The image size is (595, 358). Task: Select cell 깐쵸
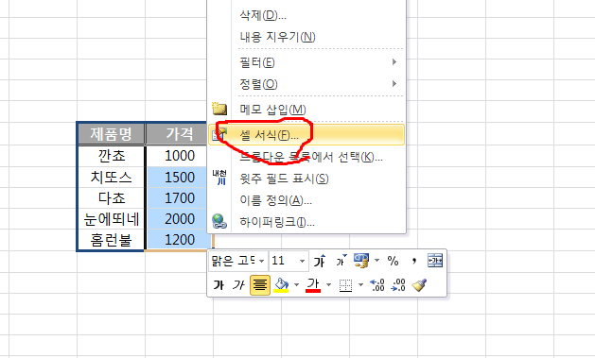pos(112,156)
